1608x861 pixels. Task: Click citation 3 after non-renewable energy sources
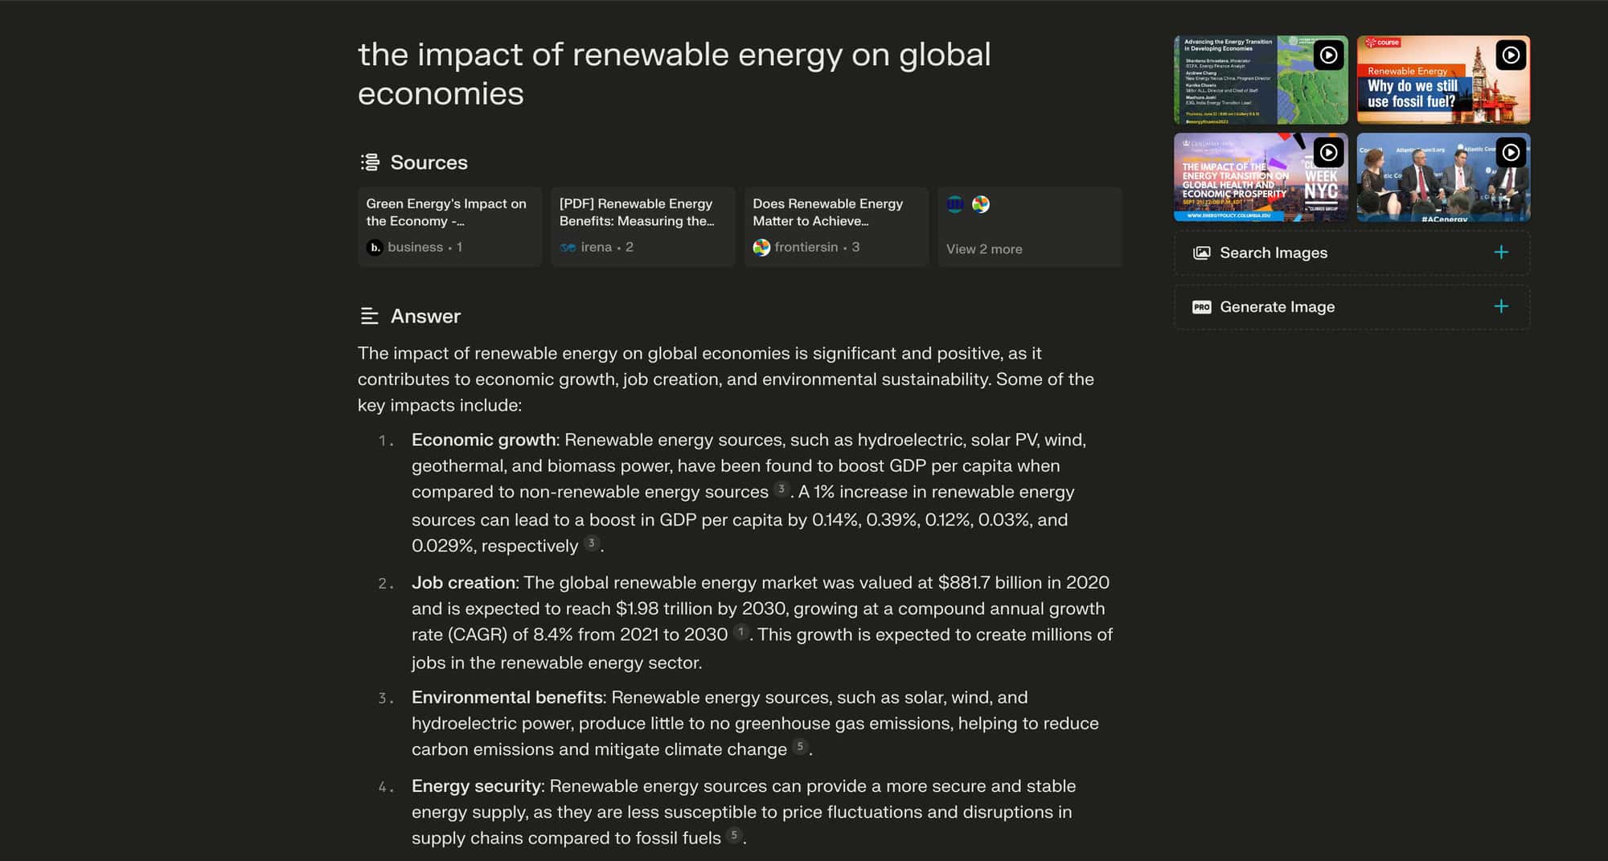(x=781, y=489)
